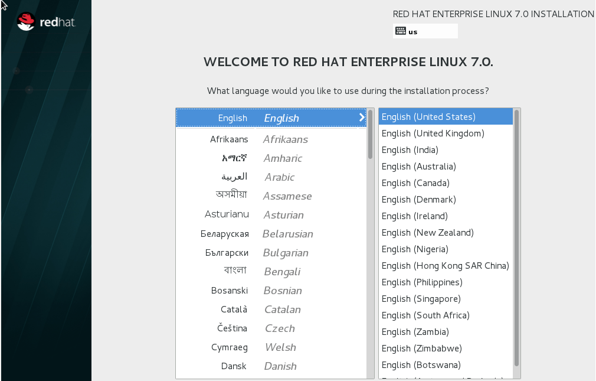Click the Red Hat logo

pyautogui.click(x=46, y=22)
